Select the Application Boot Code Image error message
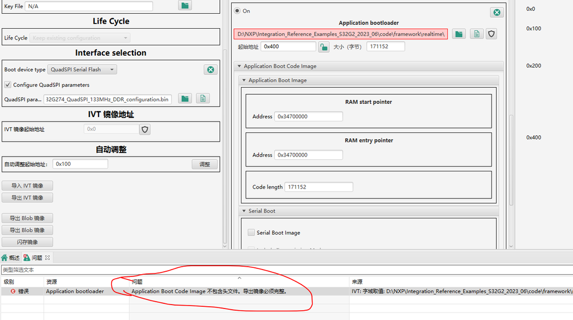573x320 pixels. tap(209, 291)
